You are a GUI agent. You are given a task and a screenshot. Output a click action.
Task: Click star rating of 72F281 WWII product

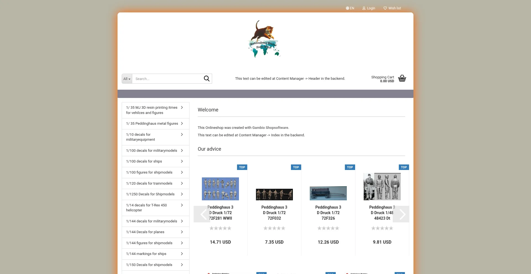[x=220, y=228]
